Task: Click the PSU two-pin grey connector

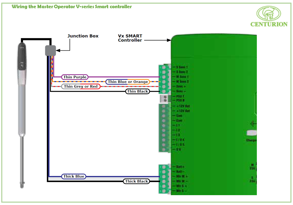Action: pos(164,99)
